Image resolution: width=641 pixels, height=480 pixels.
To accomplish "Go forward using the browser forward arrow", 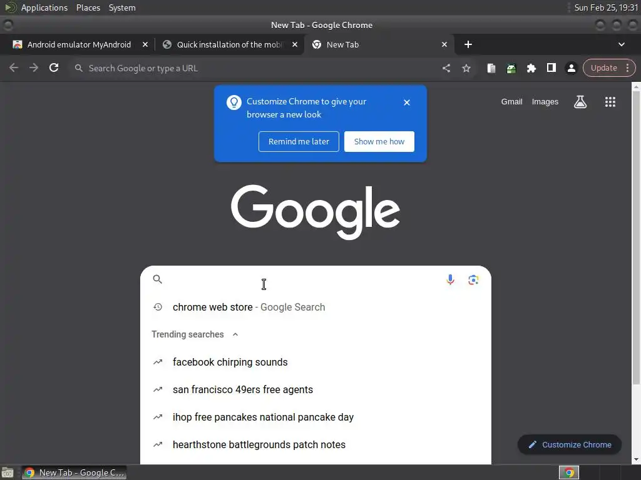I will [34, 67].
